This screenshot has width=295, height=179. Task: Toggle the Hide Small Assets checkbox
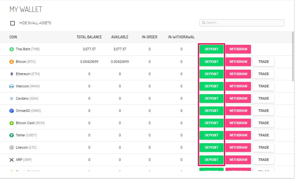click(13, 23)
